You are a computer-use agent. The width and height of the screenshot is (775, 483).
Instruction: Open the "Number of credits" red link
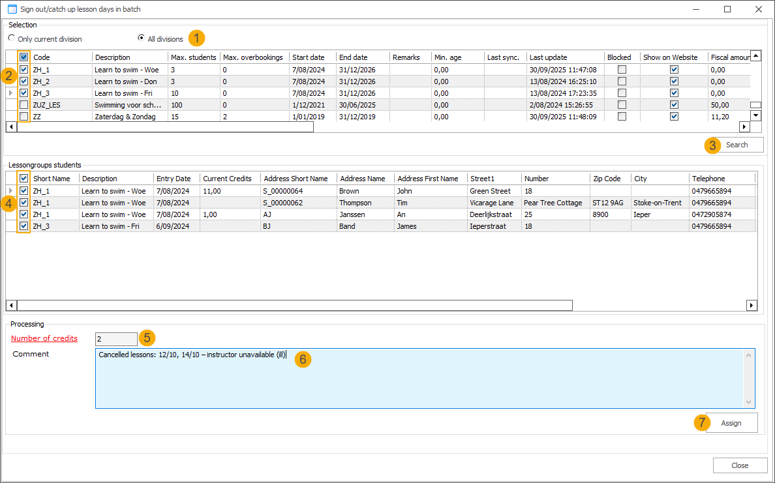[44, 338]
